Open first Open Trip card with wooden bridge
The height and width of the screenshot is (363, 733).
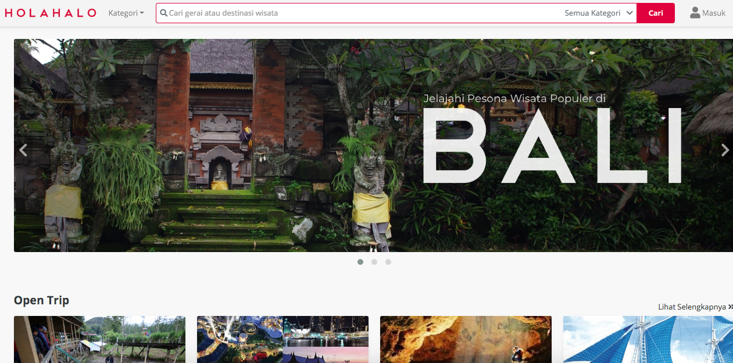click(99, 339)
